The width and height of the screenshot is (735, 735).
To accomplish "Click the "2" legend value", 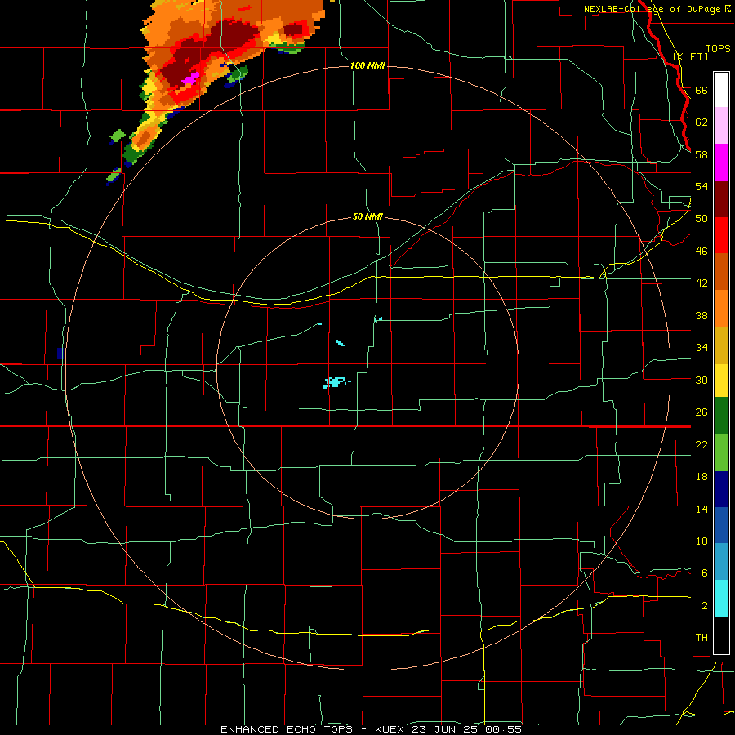I will pyautogui.click(x=705, y=605).
